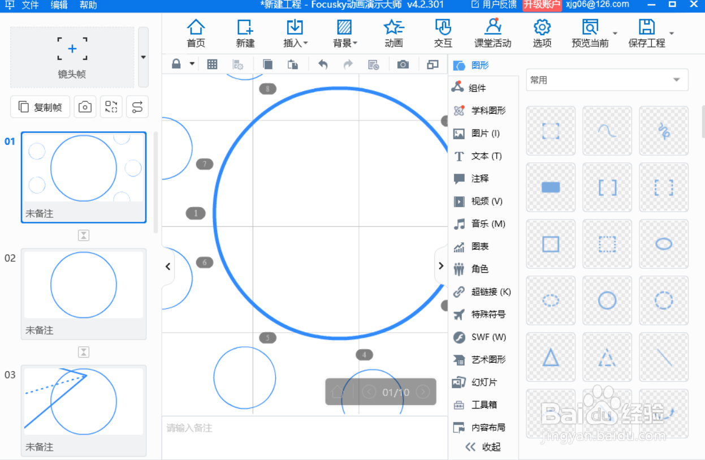Image resolution: width=705 pixels, height=460 pixels.
Task: Go to the 首页 home toolbar button
Action: 196,33
